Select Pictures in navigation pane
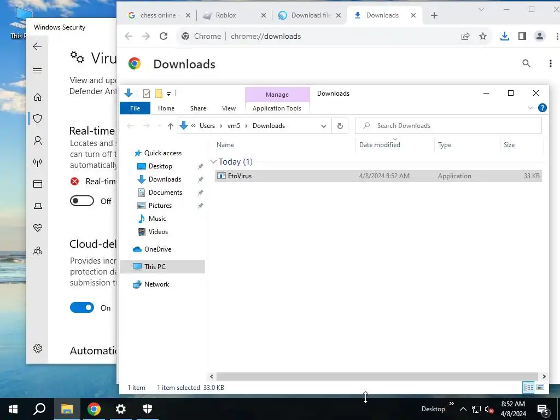This screenshot has width=560, height=420. 160,206
